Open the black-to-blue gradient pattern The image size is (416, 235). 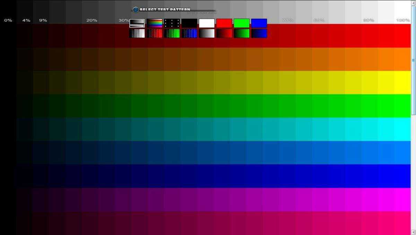[259, 33]
